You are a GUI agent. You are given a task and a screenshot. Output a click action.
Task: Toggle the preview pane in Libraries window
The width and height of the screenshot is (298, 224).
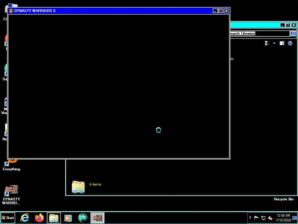(x=282, y=43)
